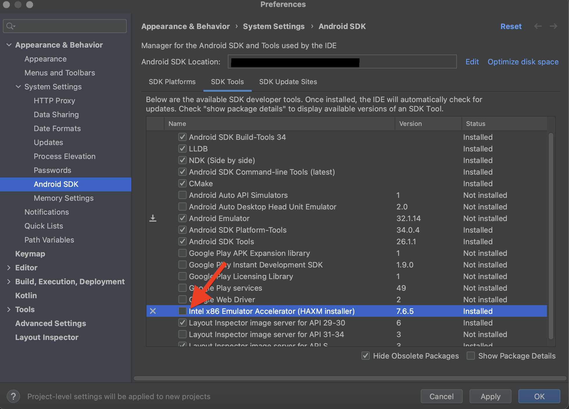The height and width of the screenshot is (409, 569).
Task: Click Optimize disk space link
Action: pos(523,62)
